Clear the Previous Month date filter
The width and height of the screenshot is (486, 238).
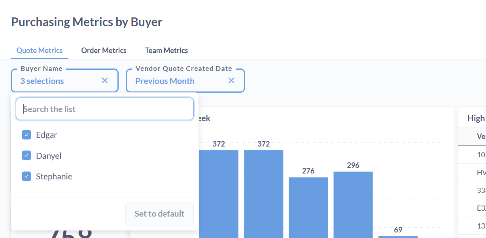point(231,81)
